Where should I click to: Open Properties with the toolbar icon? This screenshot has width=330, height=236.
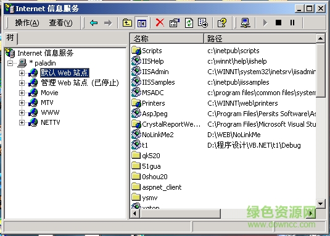[x=175, y=23]
